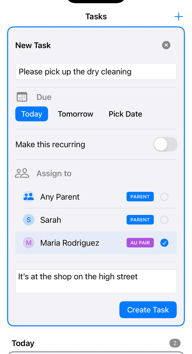
Task: Select the Any Parent radio button
Action: tap(164, 197)
